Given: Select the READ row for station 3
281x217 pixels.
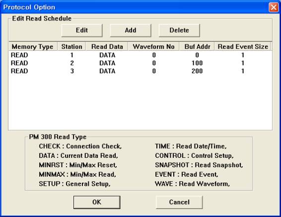Looking at the screenshot, I should (140, 71).
